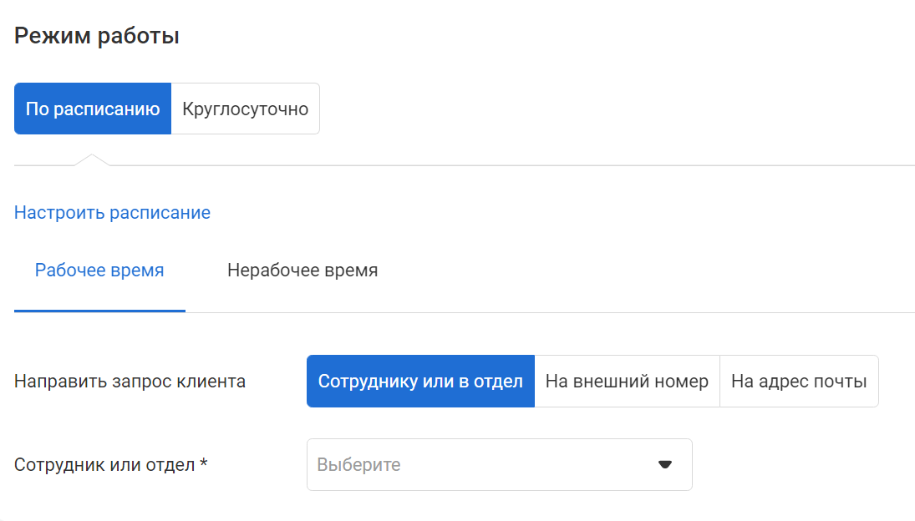
Task: Route client request На адрес почты
Action: [x=799, y=381]
